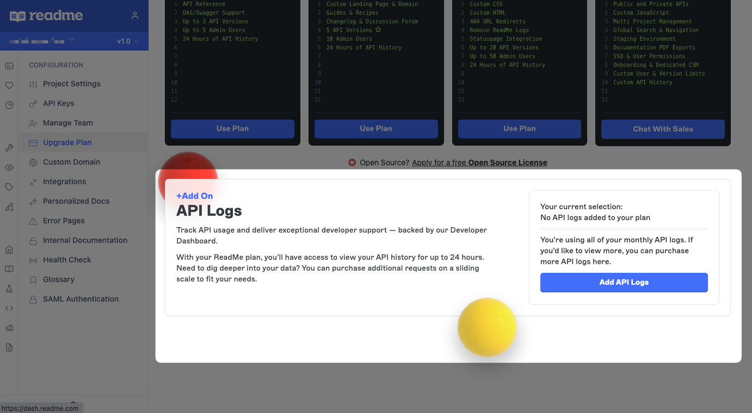Viewport: 752px width, 413px height.
Task: Select the wrench configuration icon
Action: click(9, 148)
